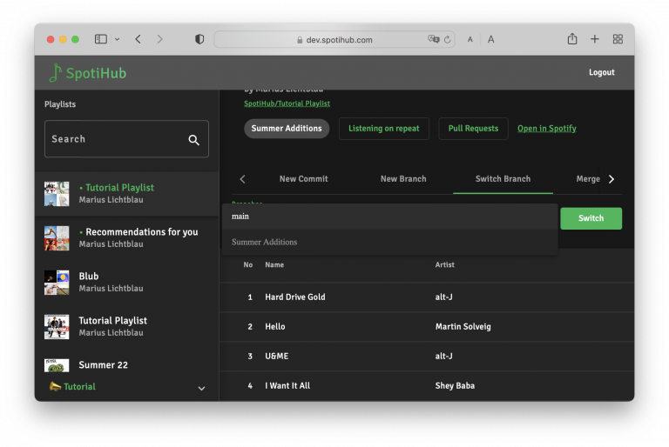Decrease text size with small A
Viewport: 669px width, 447px height.
(470, 40)
